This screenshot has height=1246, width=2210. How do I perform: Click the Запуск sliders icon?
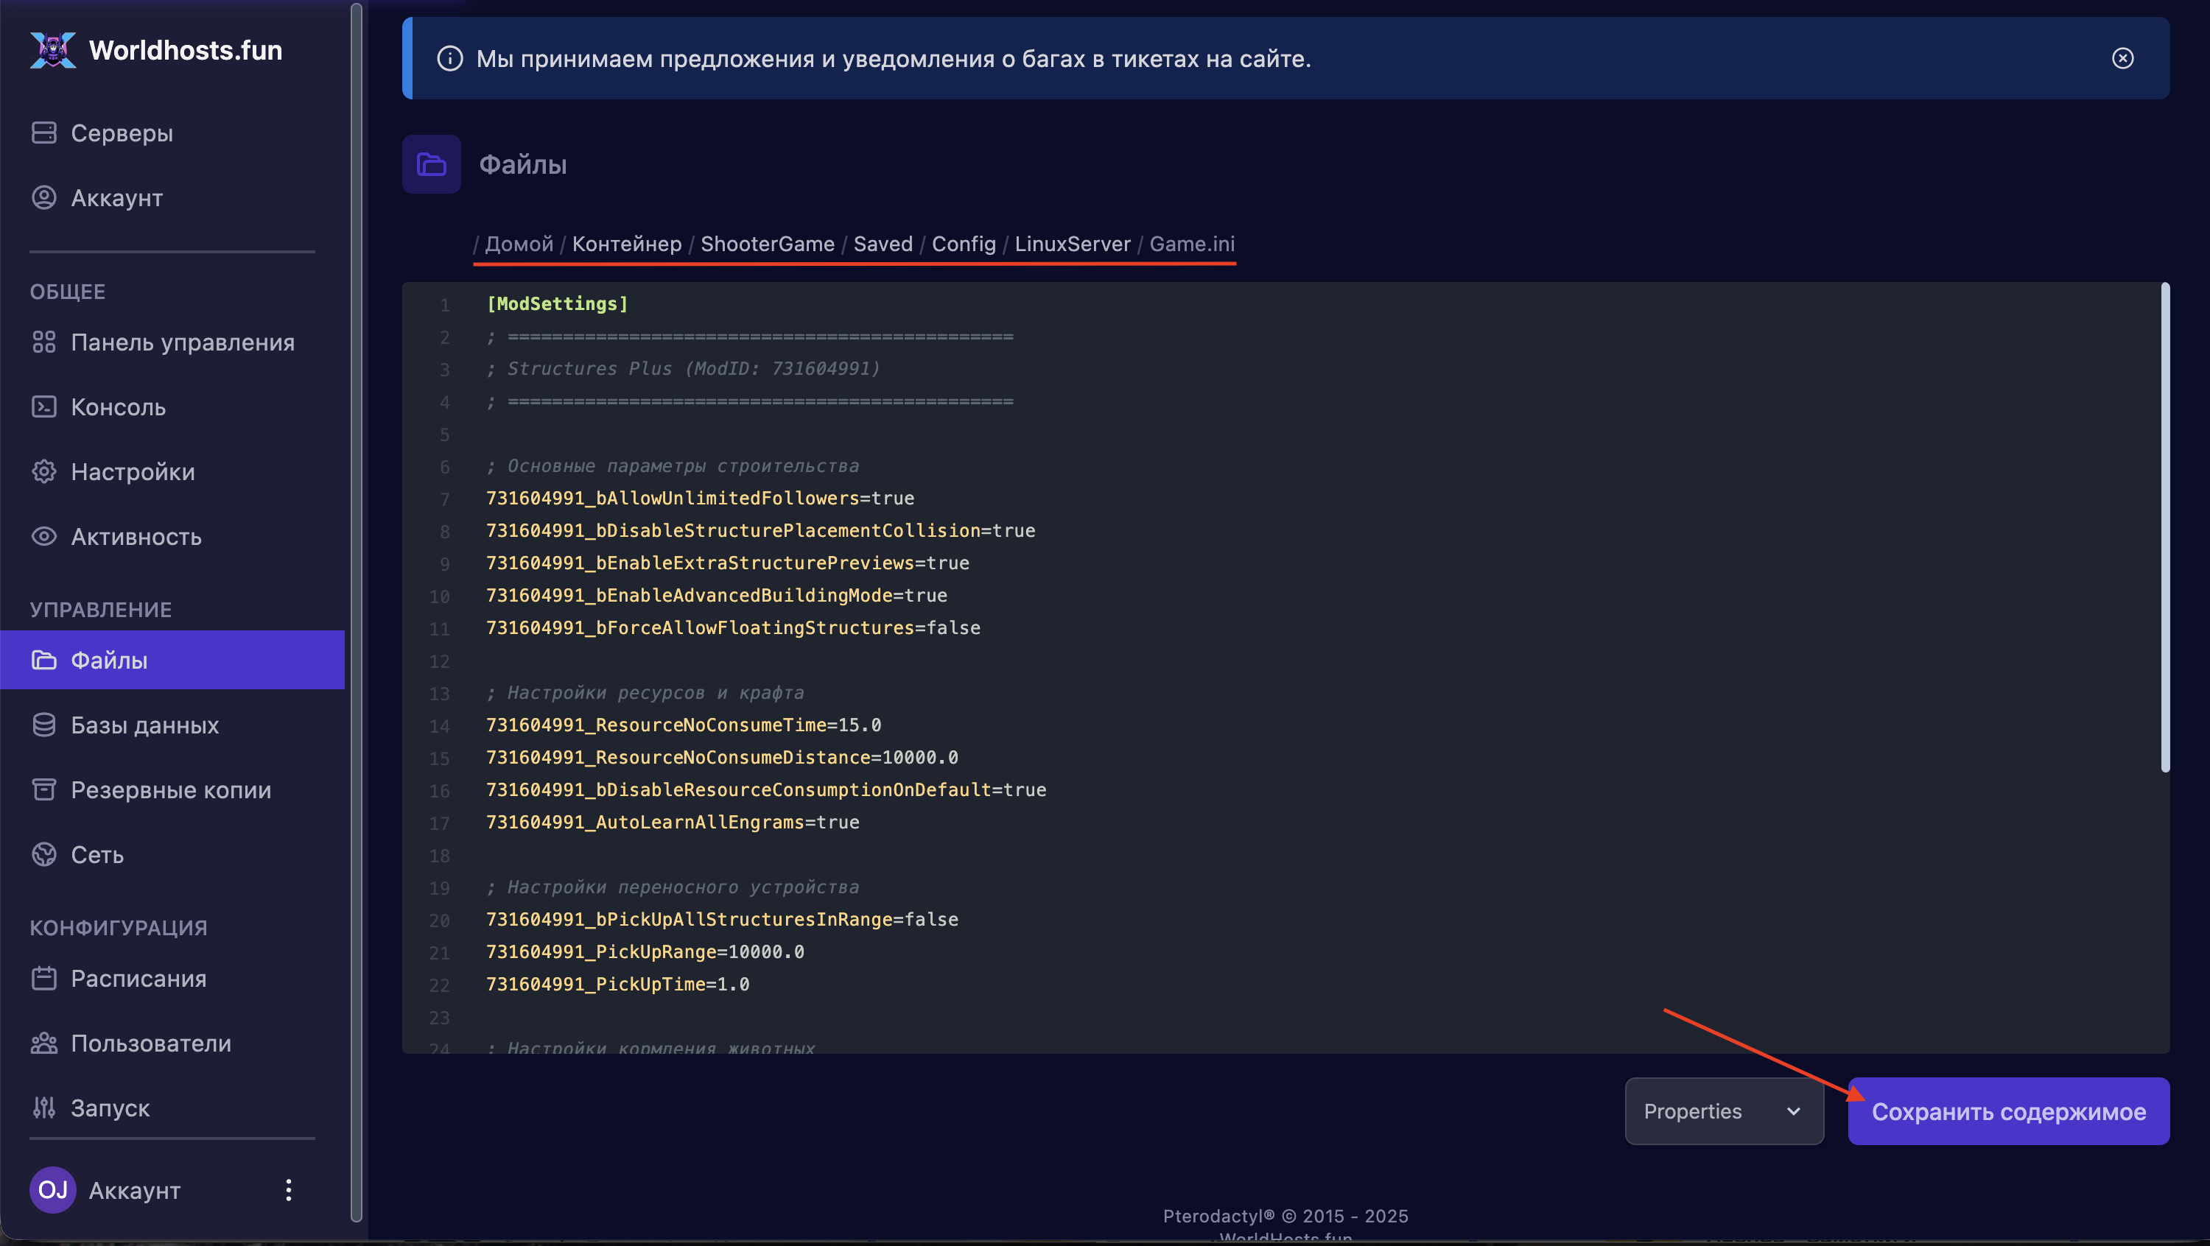pyautogui.click(x=43, y=1107)
